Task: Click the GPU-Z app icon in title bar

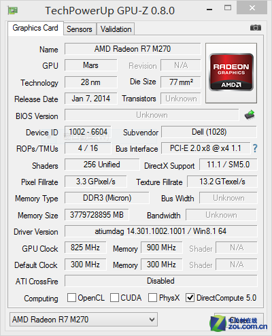Action: click(13, 10)
